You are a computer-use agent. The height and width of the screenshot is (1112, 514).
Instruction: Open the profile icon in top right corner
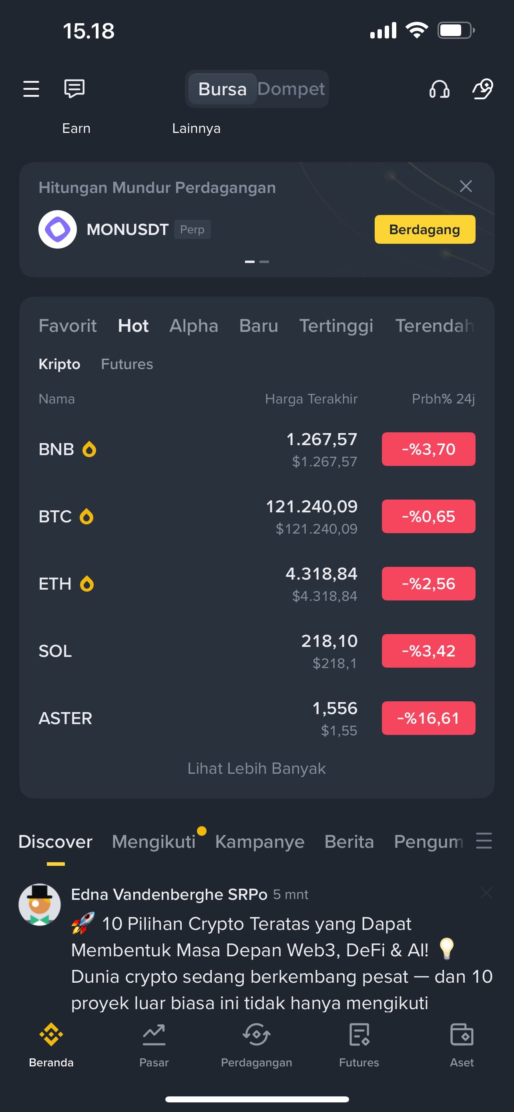(x=482, y=89)
